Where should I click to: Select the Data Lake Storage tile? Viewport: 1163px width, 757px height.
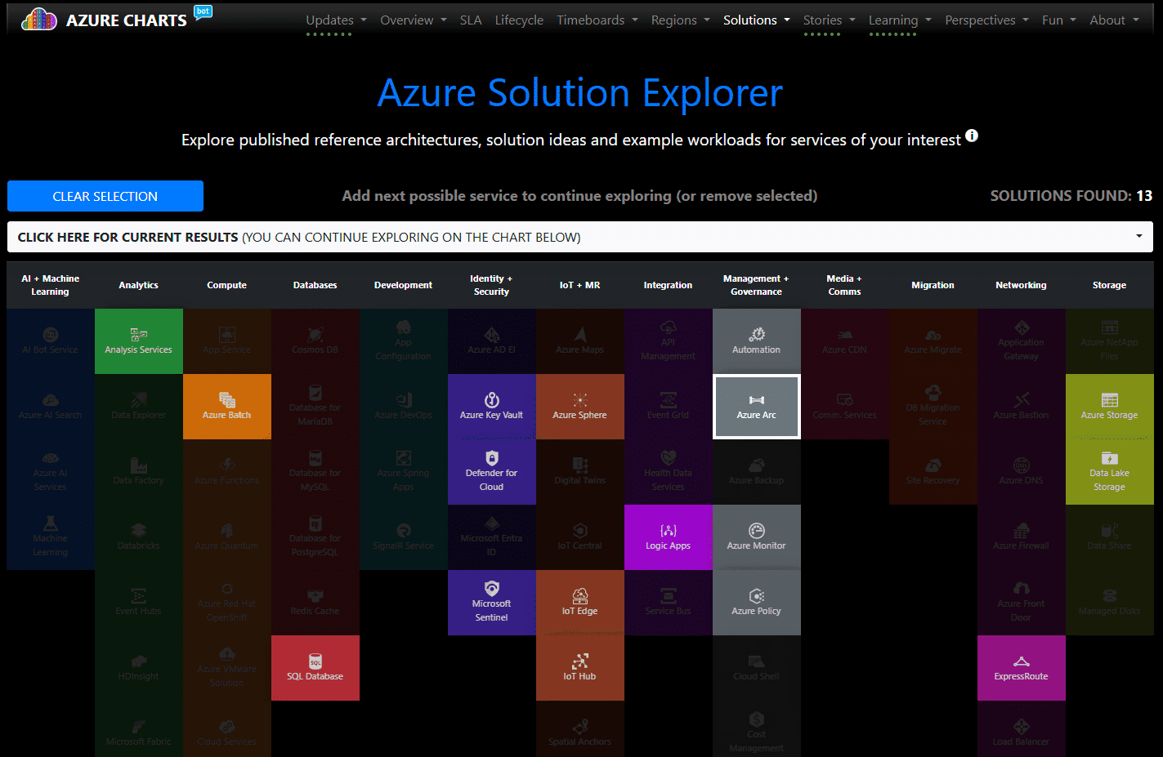(x=1109, y=472)
